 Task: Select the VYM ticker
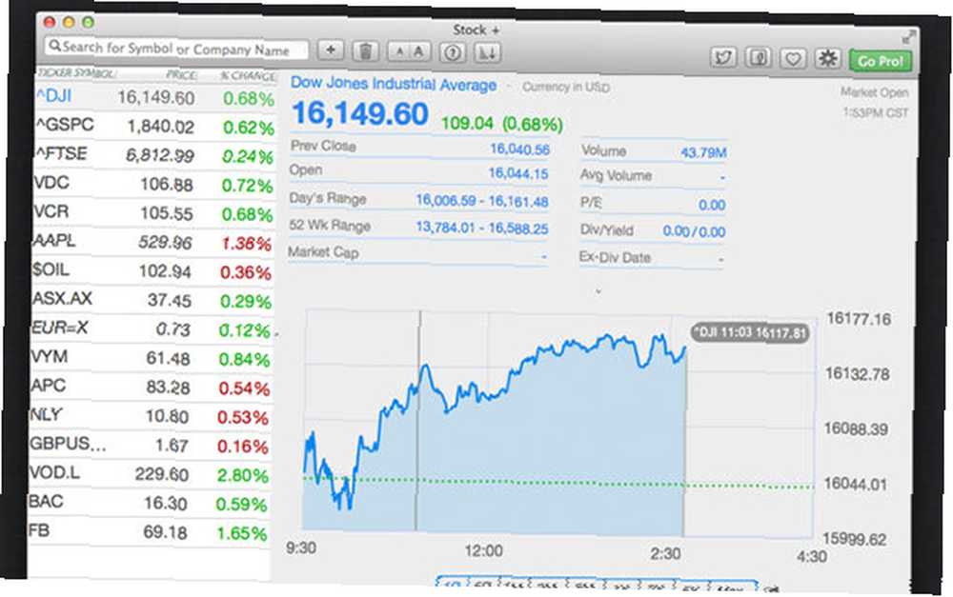point(50,356)
